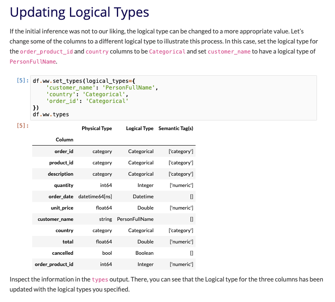Select the Boolean logical type cell for cancelled
The image size is (335, 302).
pos(142,253)
